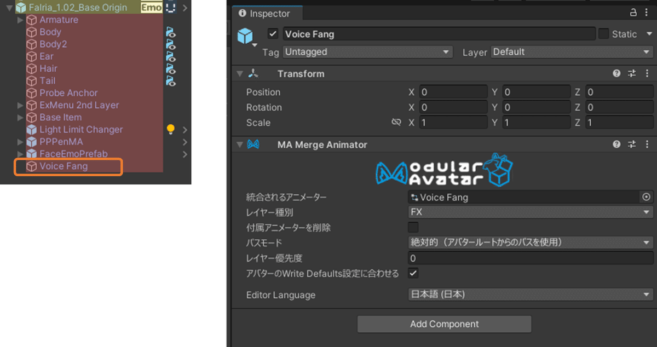This screenshot has width=657, height=347.
Task: Open MA Merge Animator help reference
Action: pos(616,144)
